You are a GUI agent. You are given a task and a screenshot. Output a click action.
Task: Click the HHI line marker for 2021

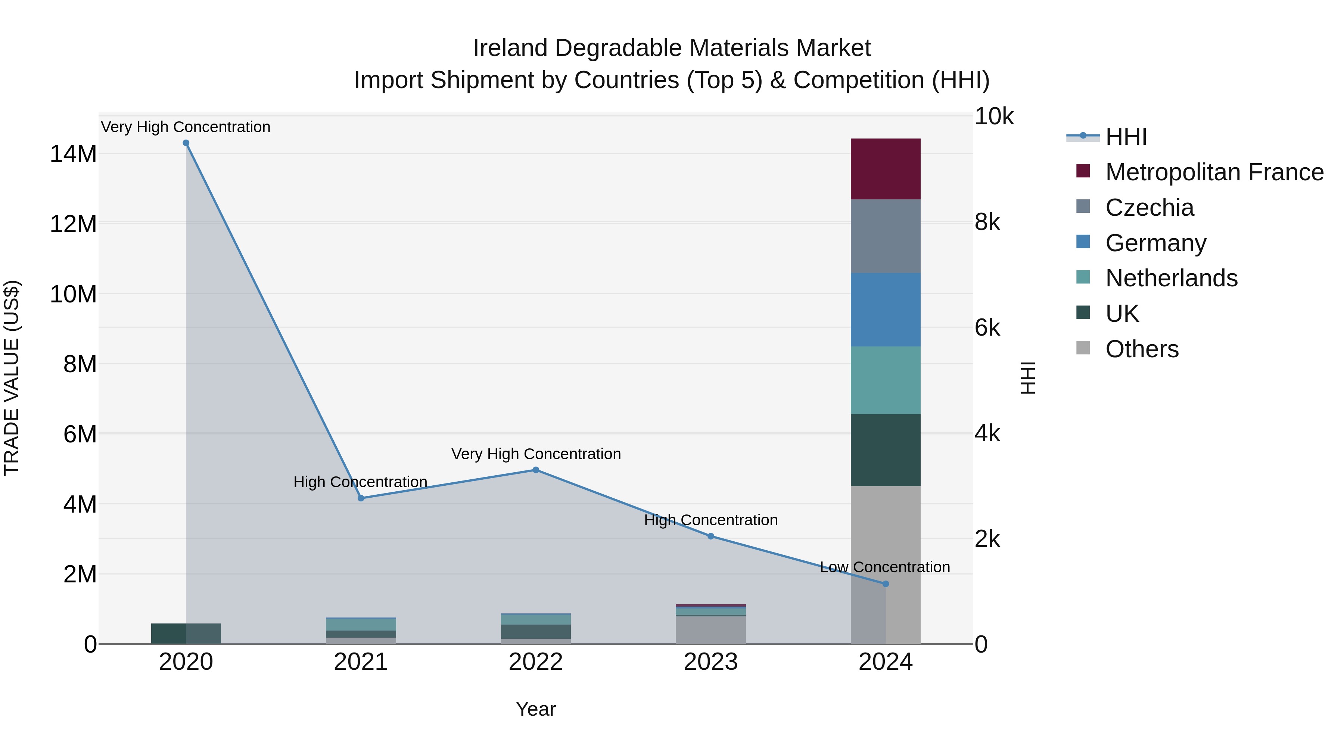(x=361, y=498)
